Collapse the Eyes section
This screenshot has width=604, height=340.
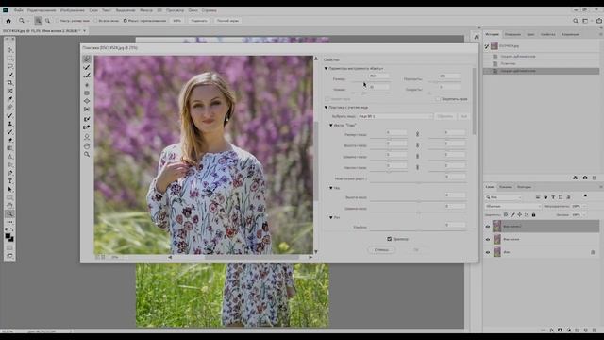[331, 126]
